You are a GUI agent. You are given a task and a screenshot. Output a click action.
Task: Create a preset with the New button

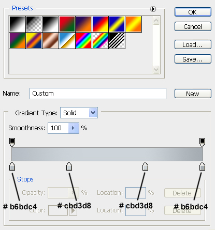(193, 94)
